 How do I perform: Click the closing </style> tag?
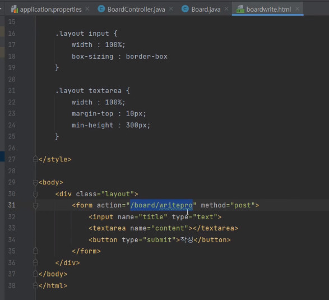pos(55,159)
